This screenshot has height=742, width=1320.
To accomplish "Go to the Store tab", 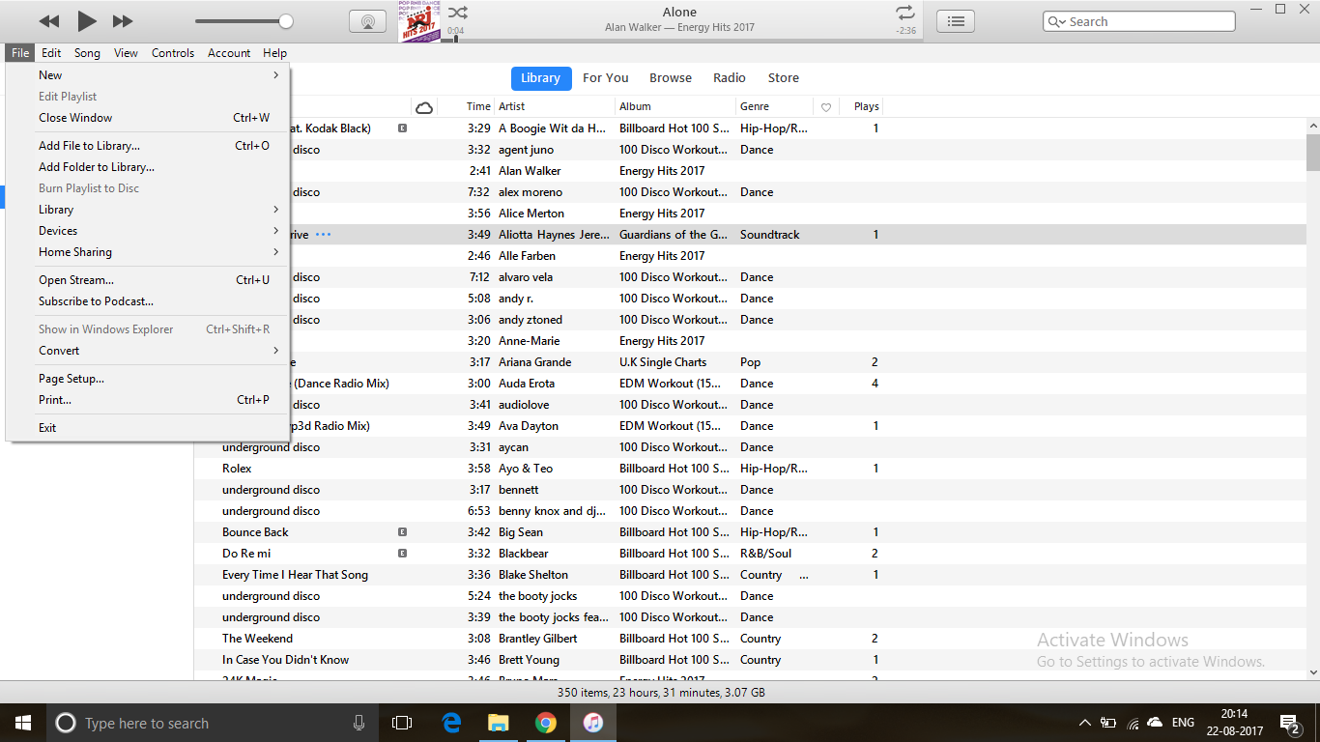I will [x=784, y=78].
